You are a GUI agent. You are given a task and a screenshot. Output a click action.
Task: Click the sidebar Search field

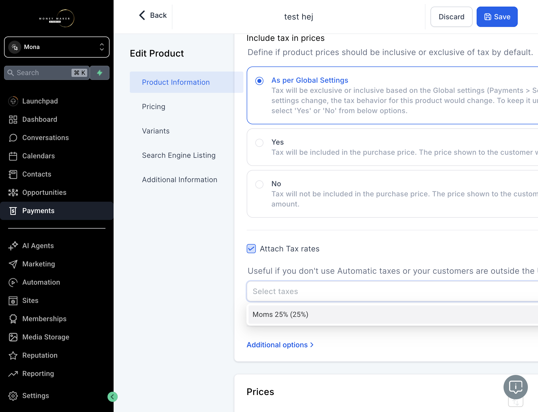point(47,73)
